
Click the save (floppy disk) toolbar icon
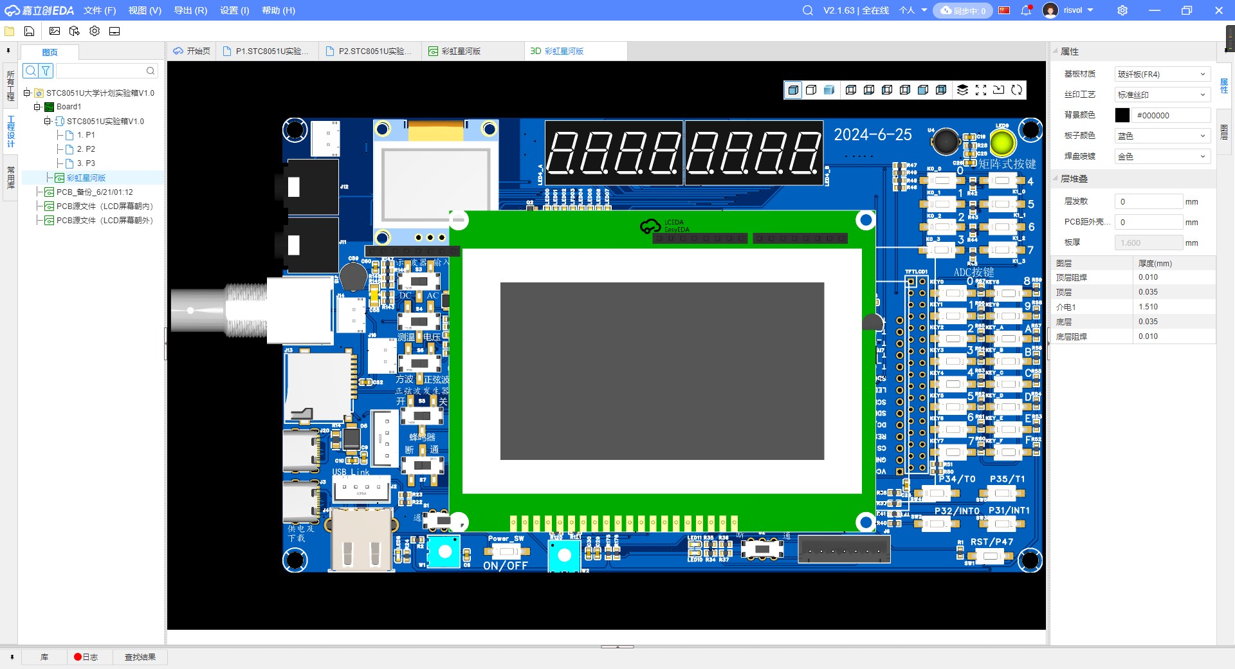point(29,31)
